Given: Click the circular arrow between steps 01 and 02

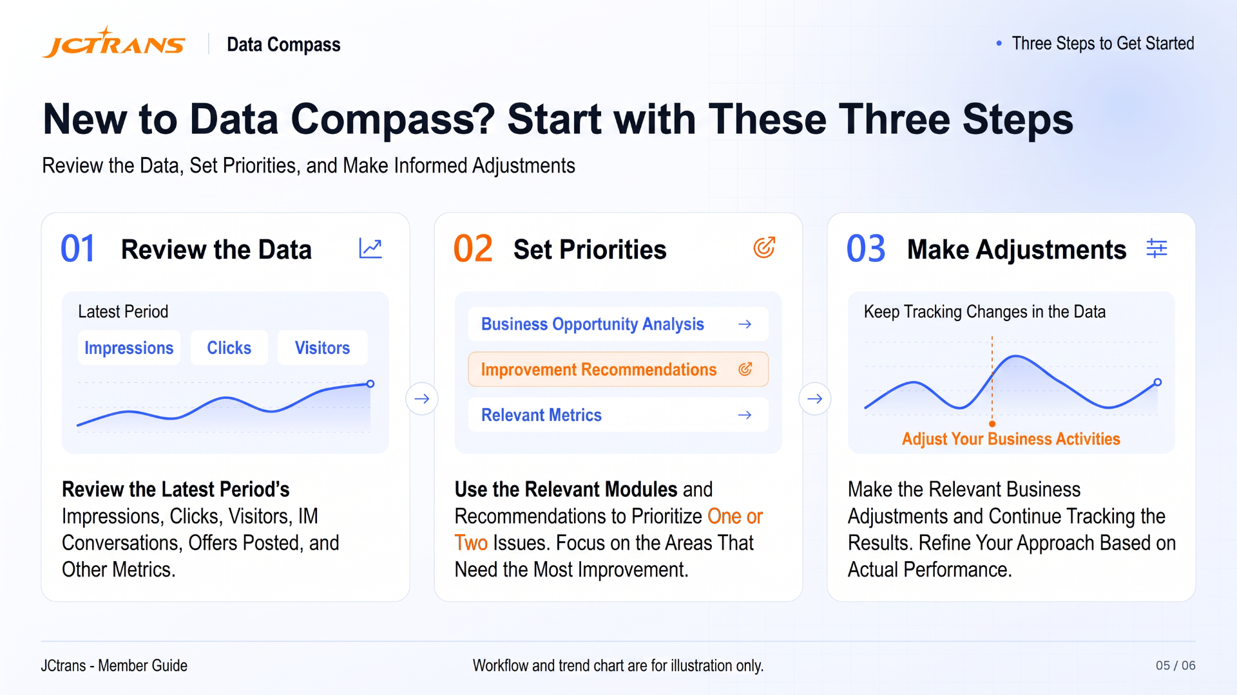Looking at the screenshot, I should point(422,399).
